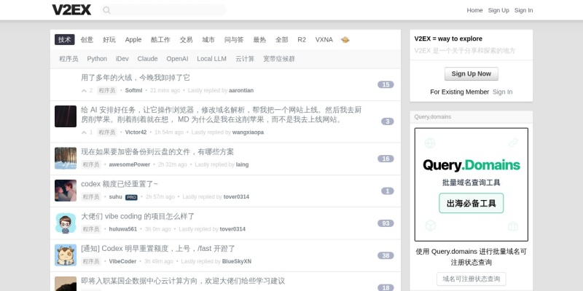This screenshot has height=291, width=583.
Task: Open the Sign In header link
Action: 523,10
